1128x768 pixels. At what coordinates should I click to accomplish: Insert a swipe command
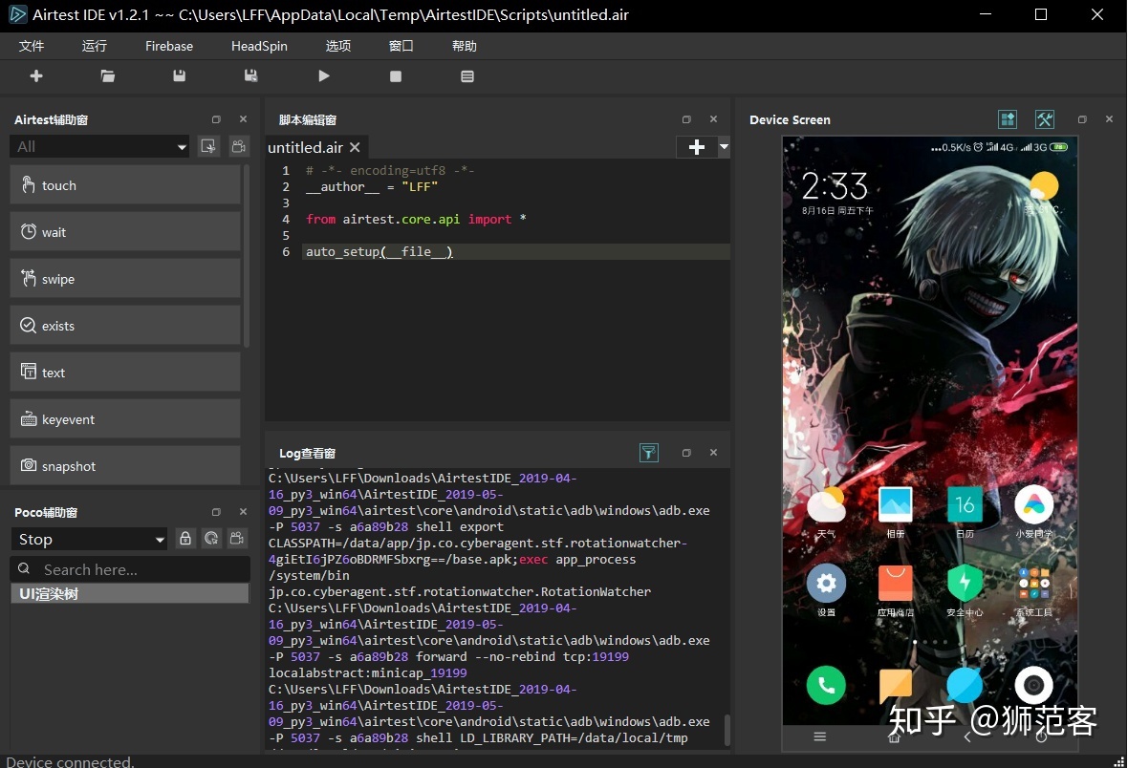pos(125,278)
